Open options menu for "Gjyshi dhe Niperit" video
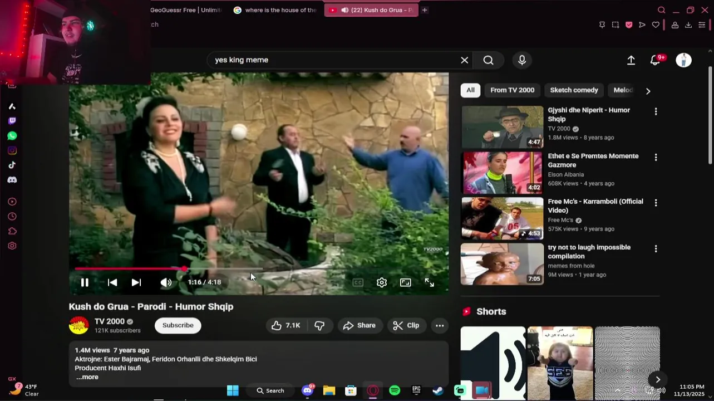 [656, 111]
